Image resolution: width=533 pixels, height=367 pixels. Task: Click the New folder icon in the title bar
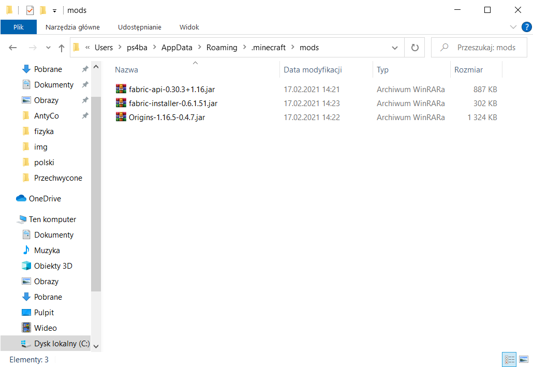[x=43, y=10]
